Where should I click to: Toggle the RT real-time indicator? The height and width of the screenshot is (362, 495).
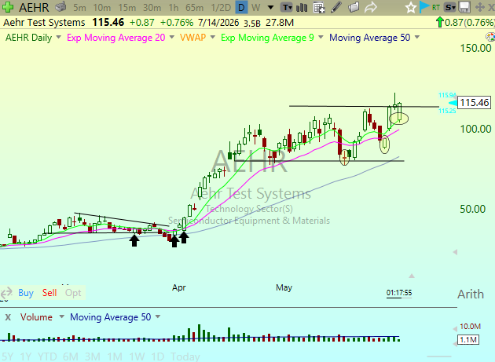[436, 7]
